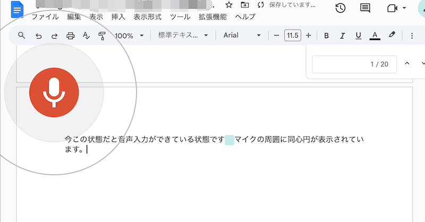Click the redo arrow in toolbar
Viewport: 425px width, 222px height.
(54, 35)
